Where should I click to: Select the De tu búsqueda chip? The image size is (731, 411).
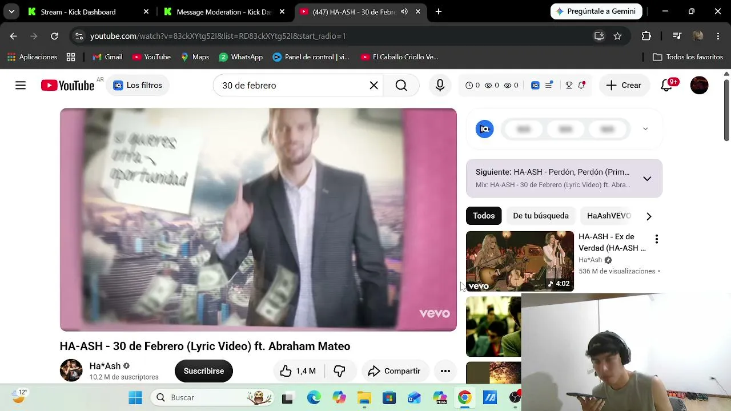pos(541,216)
